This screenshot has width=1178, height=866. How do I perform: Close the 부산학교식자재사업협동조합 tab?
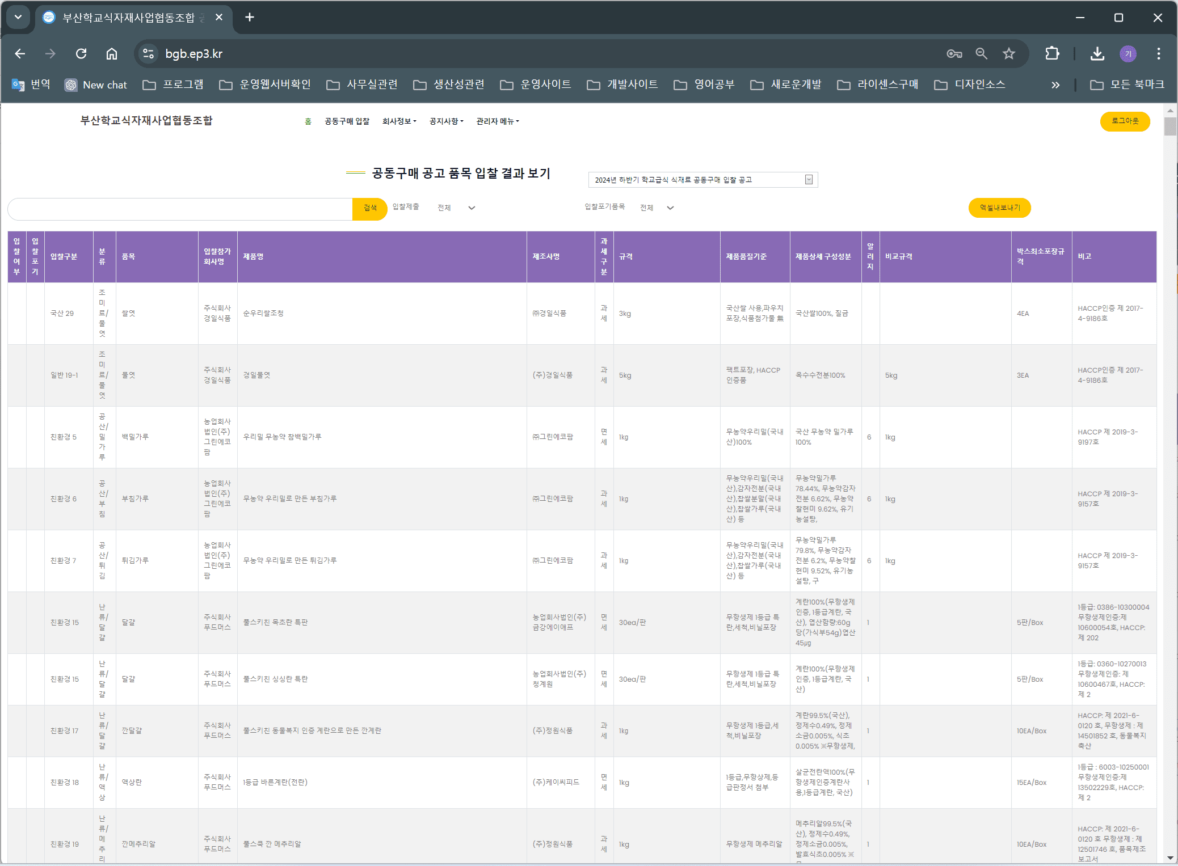(x=219, y=18)
